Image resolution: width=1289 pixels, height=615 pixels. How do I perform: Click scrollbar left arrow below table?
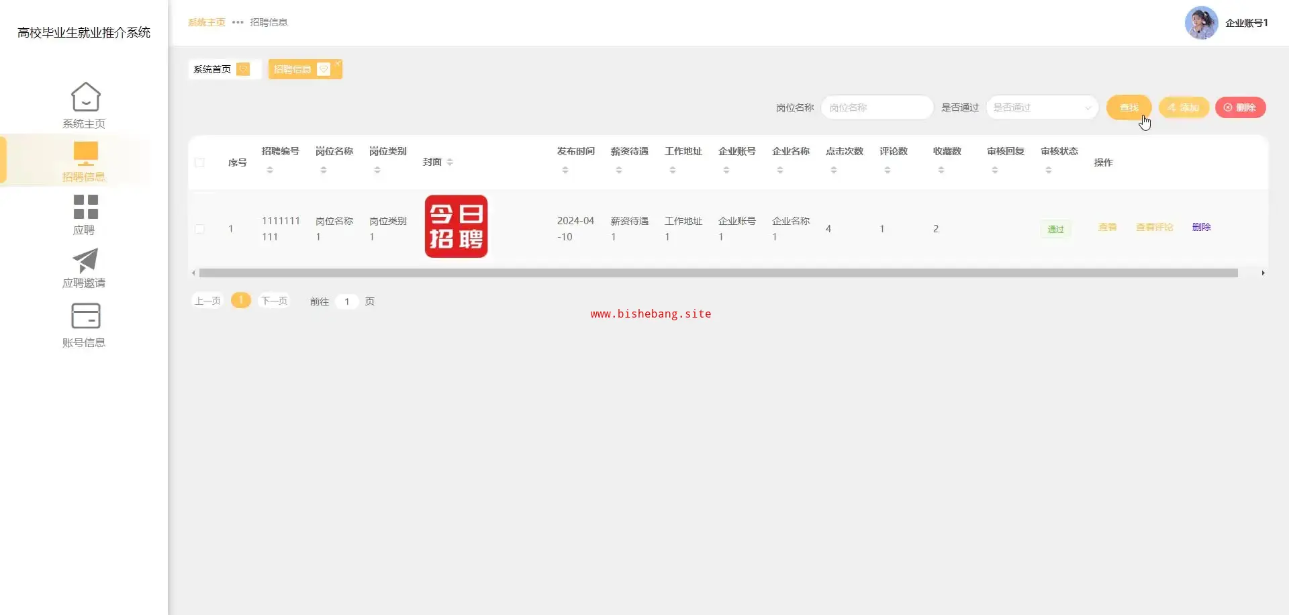tap(193, 273)
